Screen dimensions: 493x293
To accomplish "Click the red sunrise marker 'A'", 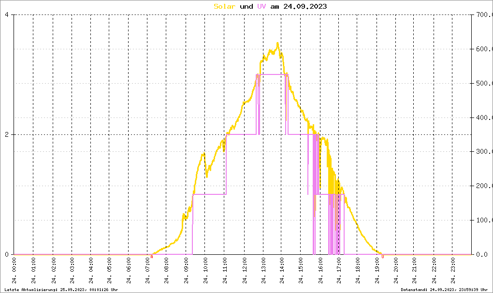I will coord(152,257).
